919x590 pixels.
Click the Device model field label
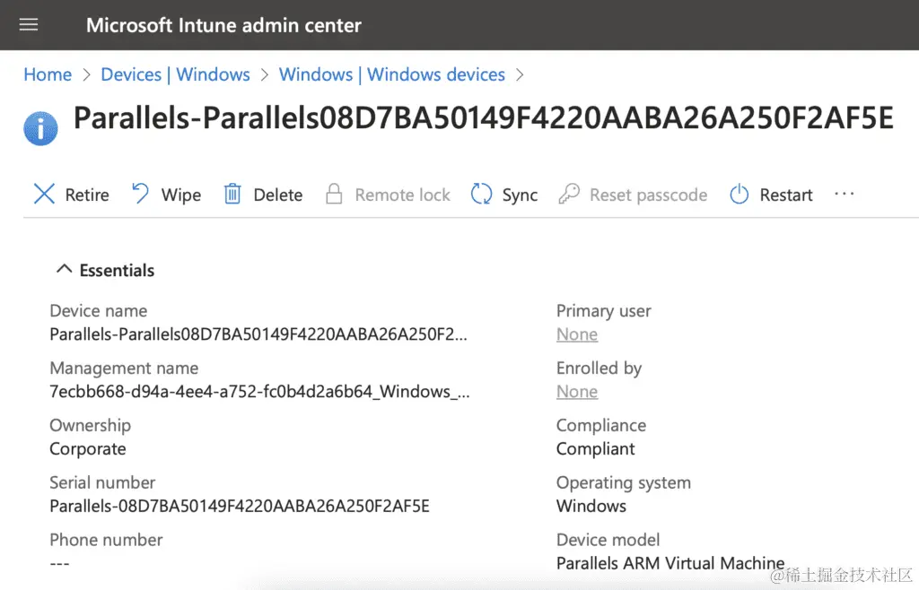[608, 540]
